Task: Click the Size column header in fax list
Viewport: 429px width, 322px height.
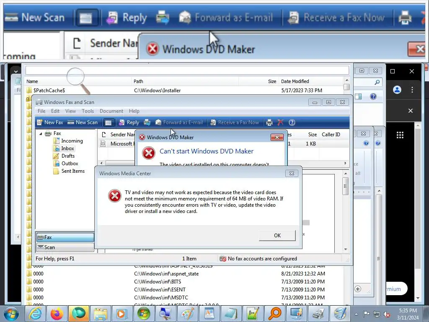Action: [x=312, y=135]
